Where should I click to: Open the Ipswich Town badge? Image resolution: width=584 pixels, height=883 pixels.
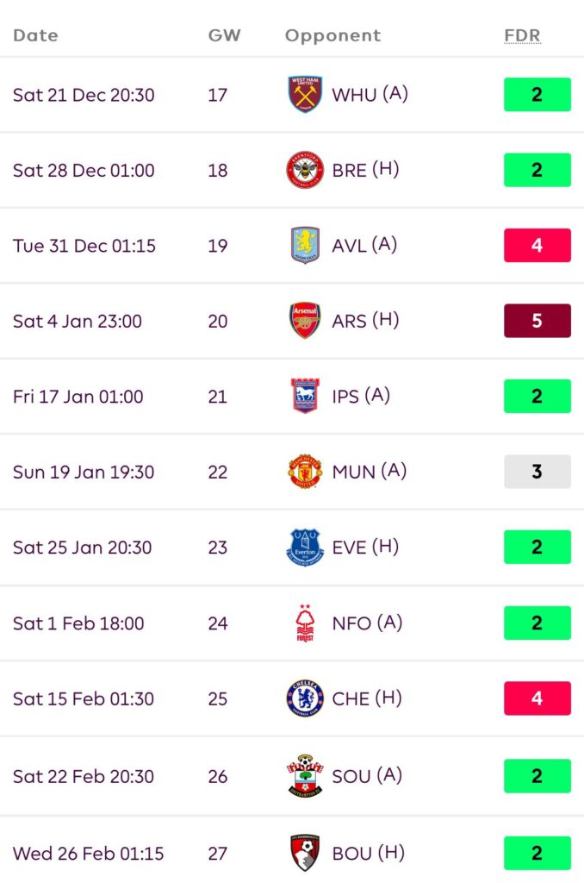pyautogui.click(x=304, y=397)
